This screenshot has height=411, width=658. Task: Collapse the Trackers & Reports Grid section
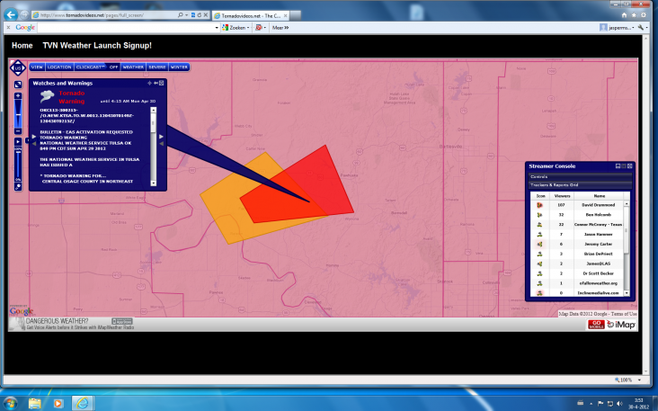pos(578,185)
